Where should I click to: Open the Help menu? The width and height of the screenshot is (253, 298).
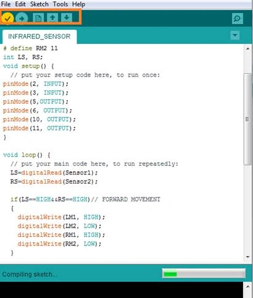point(78,4)
